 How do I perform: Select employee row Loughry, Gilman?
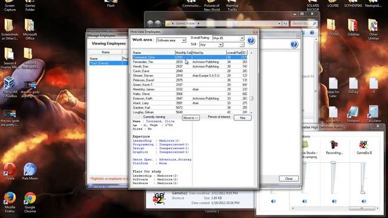(x=189, y=112)
